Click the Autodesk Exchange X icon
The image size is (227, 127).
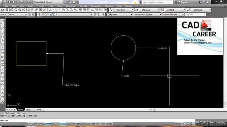click(x=201, y=2)
